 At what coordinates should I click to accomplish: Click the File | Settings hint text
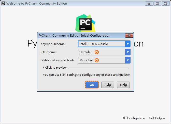tap(87, 75)
